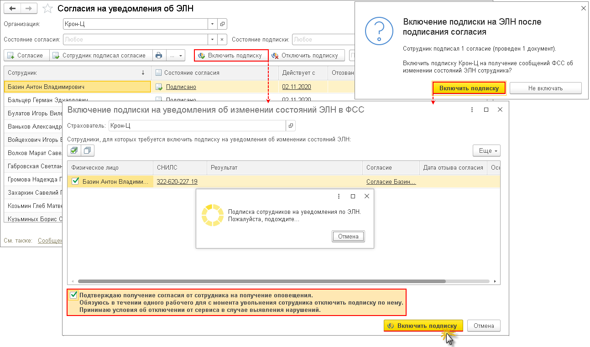The height and width of the screenshot is (347, 590).
Task: Click the СНИЛС column header
Action: pos(180,167)
